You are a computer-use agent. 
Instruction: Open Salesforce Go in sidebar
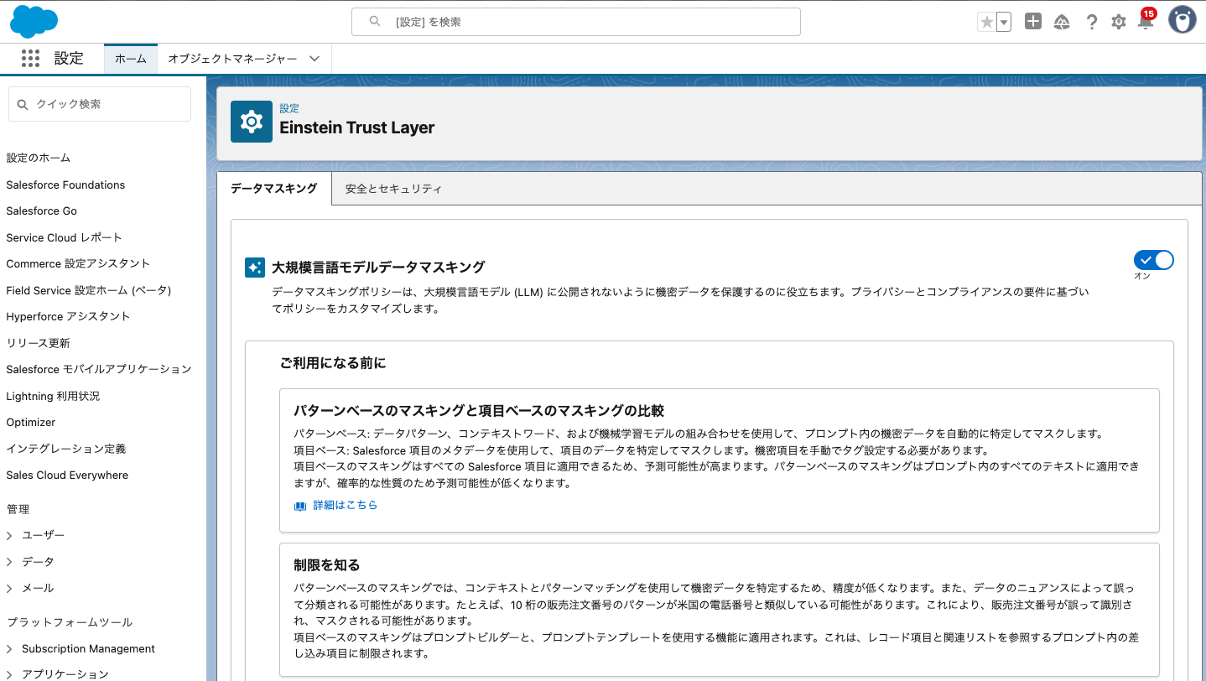click(41, 211)
